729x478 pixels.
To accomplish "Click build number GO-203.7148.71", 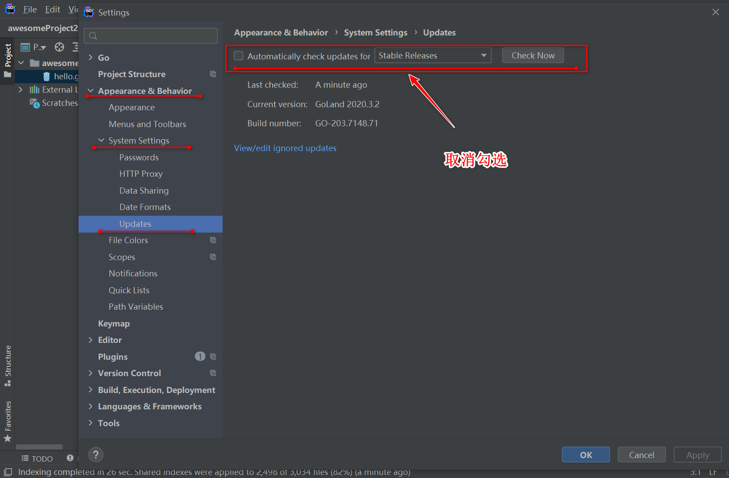I will point(347,123).
